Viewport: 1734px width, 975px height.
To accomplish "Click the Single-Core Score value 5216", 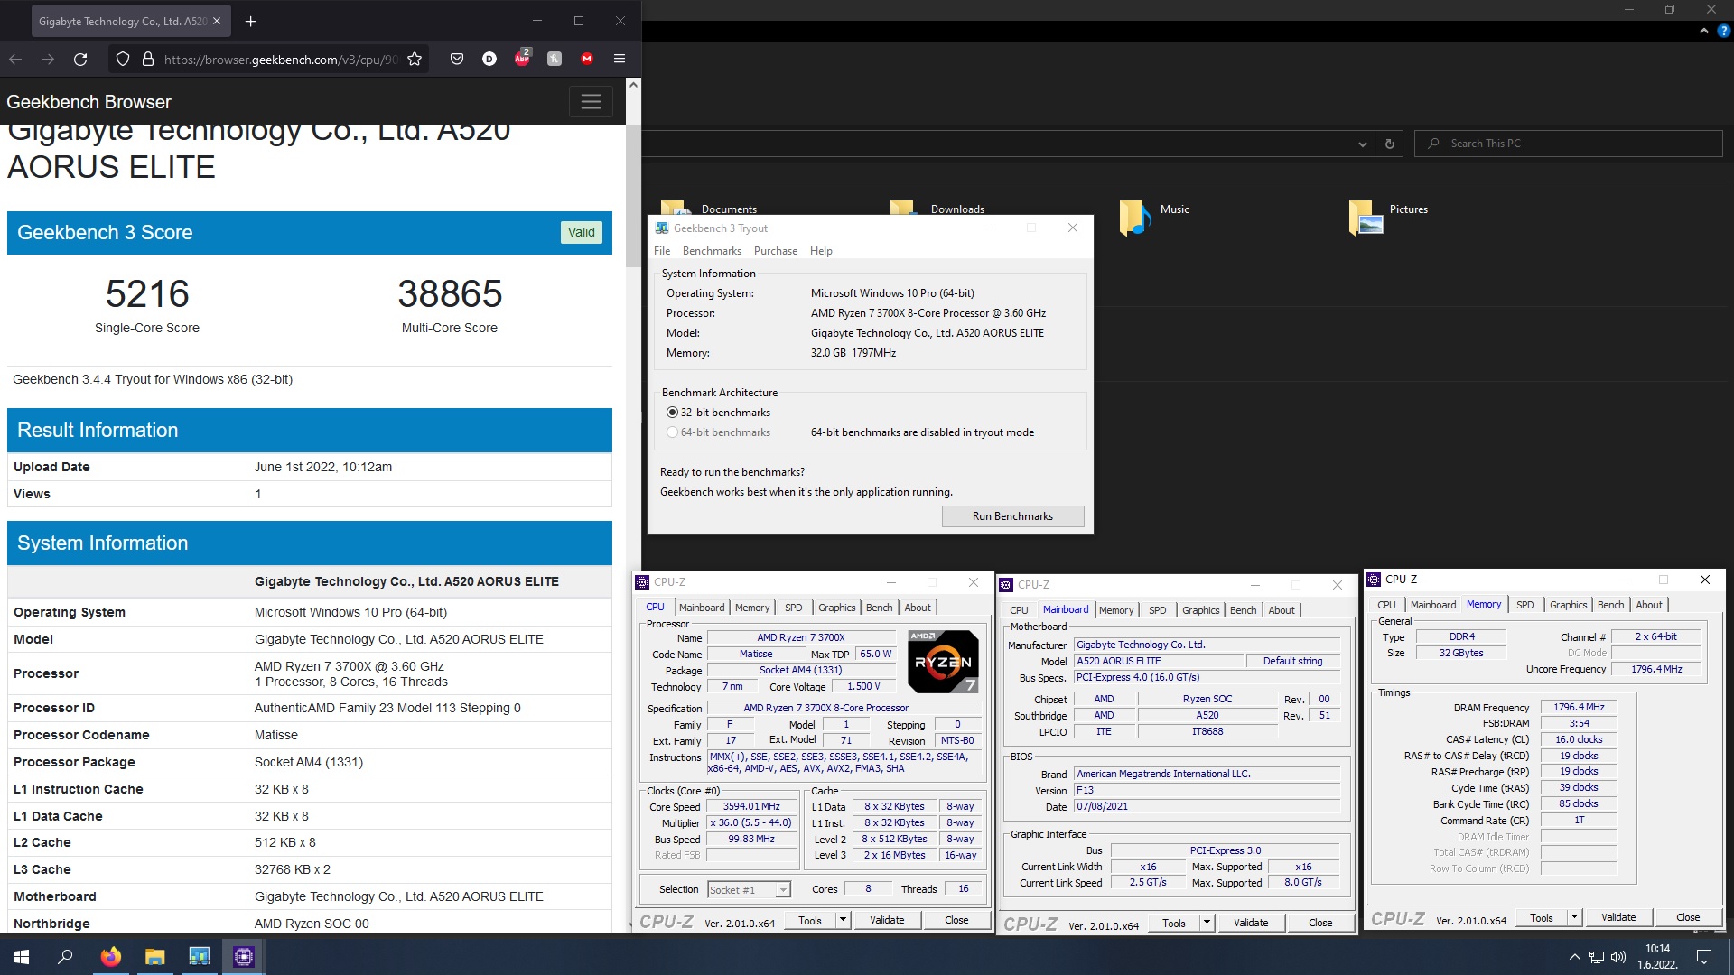I will [147, 294].
